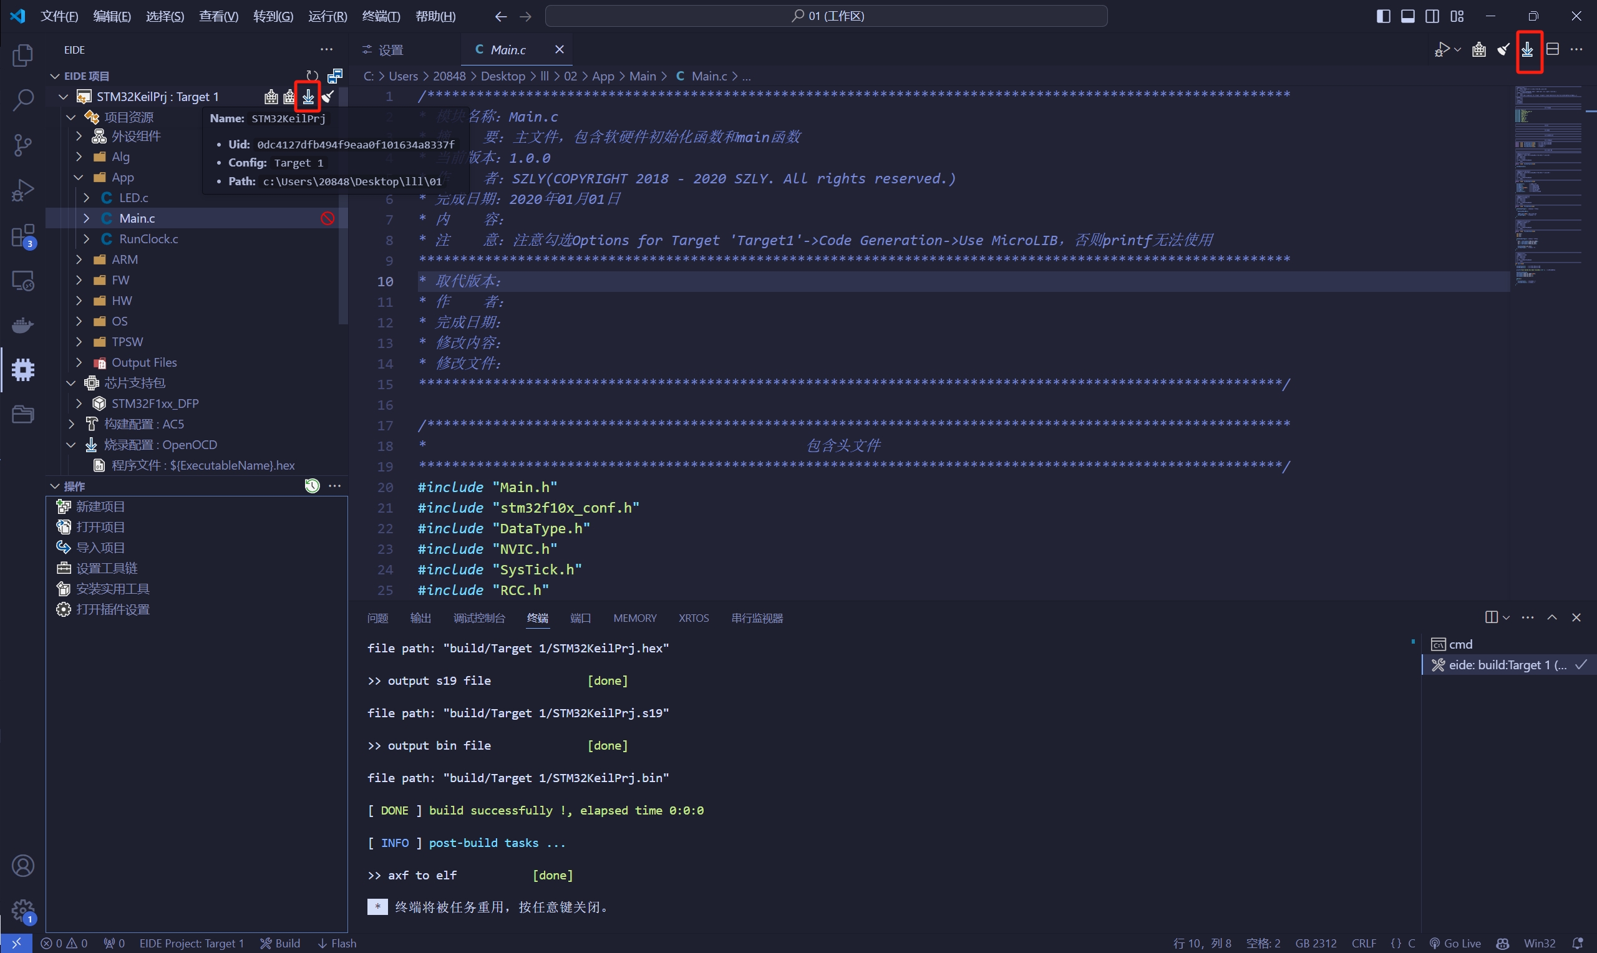Image resolution: width=1597 pixels, height=953 pixels.
Task: Click the save-all projects icon in EIDE header
Action: [334, 75]
